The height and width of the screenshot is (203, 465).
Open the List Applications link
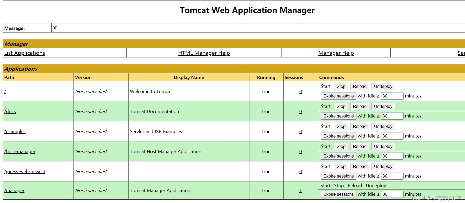tap(24, 53)
